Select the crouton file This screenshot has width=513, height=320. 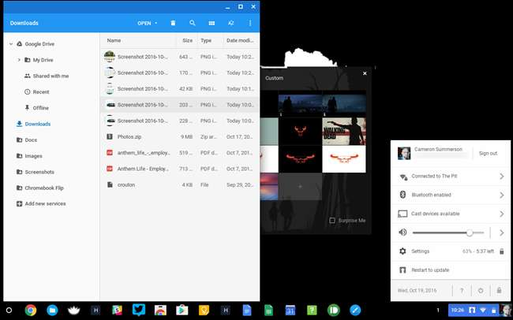(180, 184)
